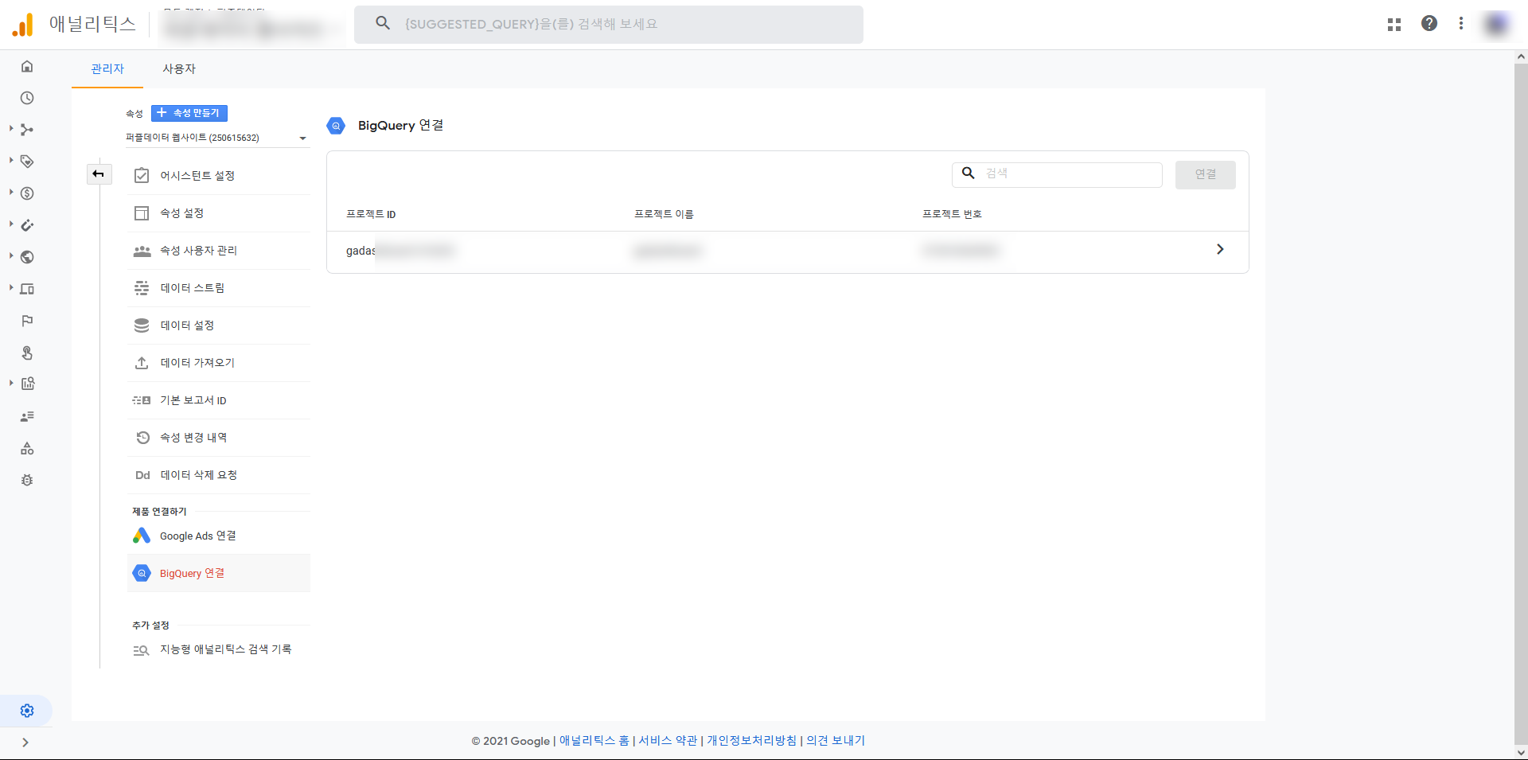Switch to the 관리자 tab
The image size is (1528, 760).
tap(107, 69)
